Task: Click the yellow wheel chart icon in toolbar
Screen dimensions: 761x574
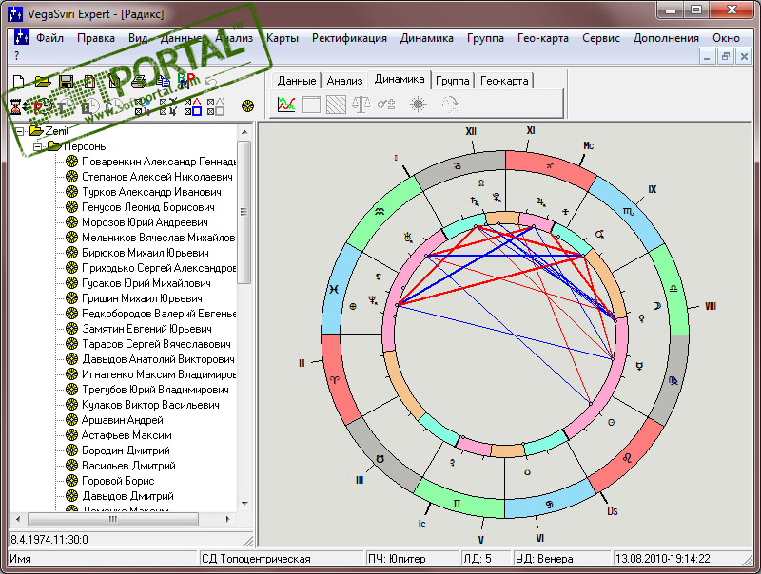Action: point(248,106)
